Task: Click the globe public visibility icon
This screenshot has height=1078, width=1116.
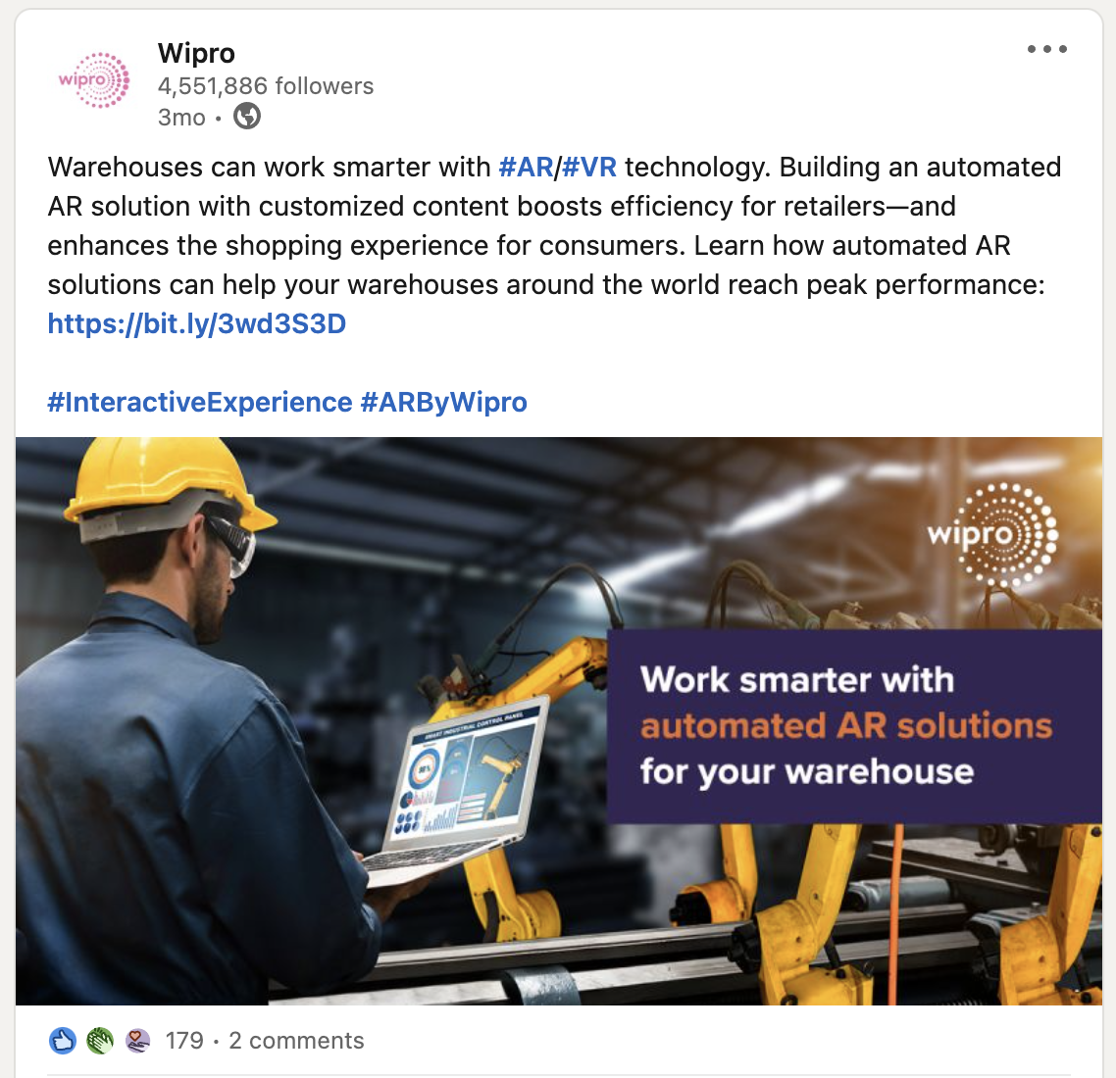Action: point(247,116)
